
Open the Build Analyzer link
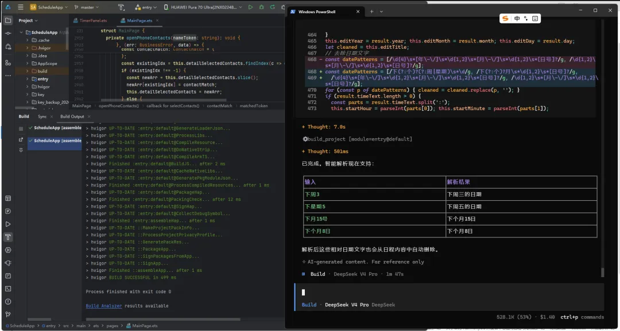pos(103,306)
